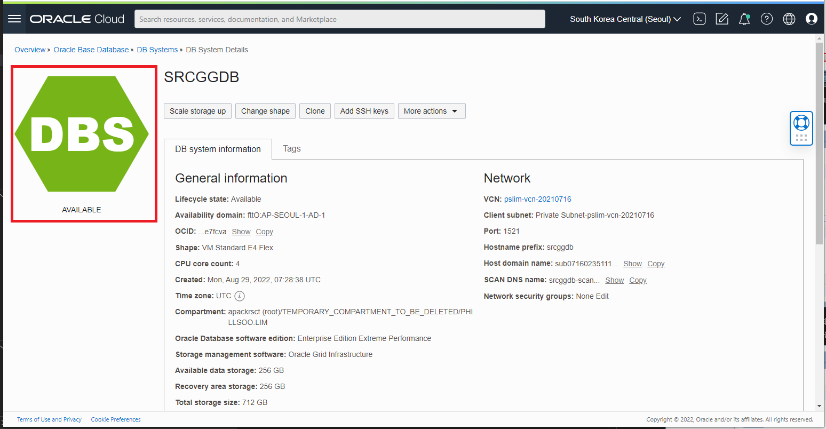This screenshot has width=826, height=429.
Task: Open the language globe icon
Action: (789, 19)
